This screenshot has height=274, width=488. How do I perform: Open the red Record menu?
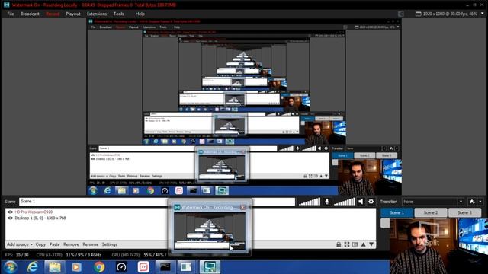coord(53,14)
